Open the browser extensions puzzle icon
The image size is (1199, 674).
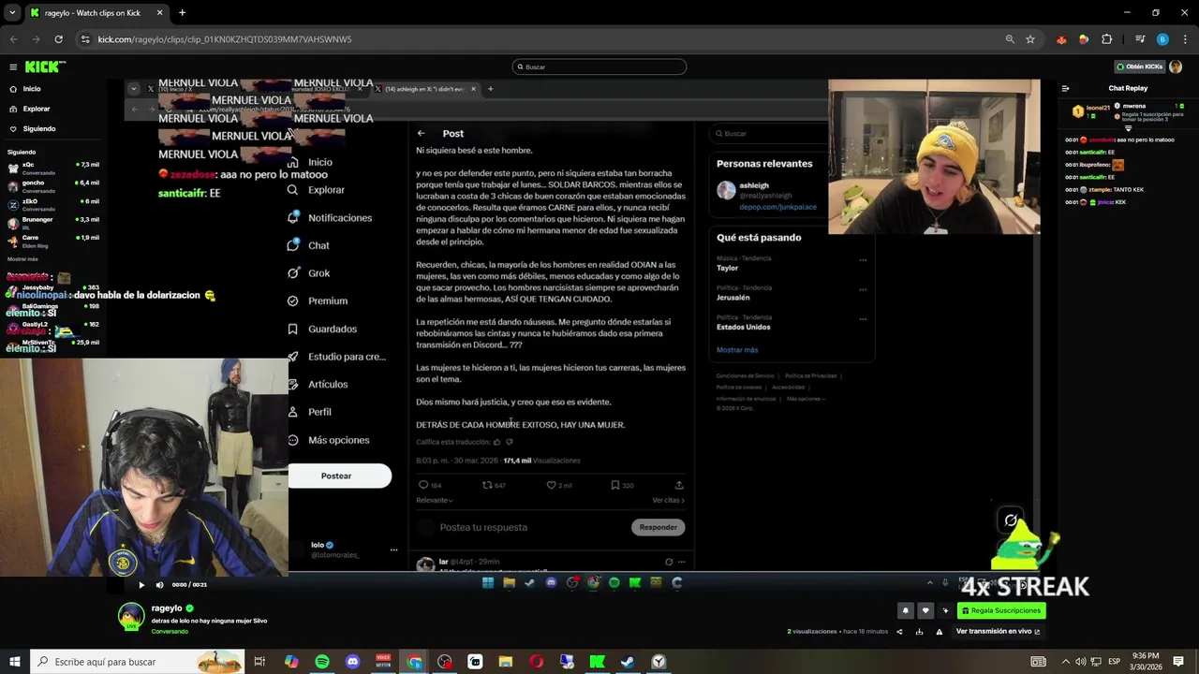tap(1106, 39)
